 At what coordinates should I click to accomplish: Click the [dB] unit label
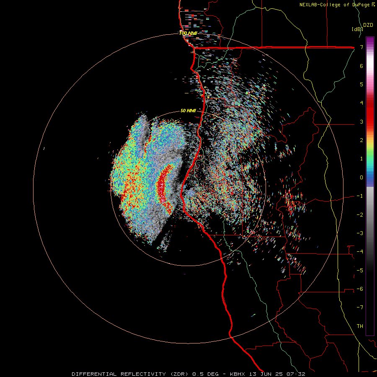(x=357, y=29)
